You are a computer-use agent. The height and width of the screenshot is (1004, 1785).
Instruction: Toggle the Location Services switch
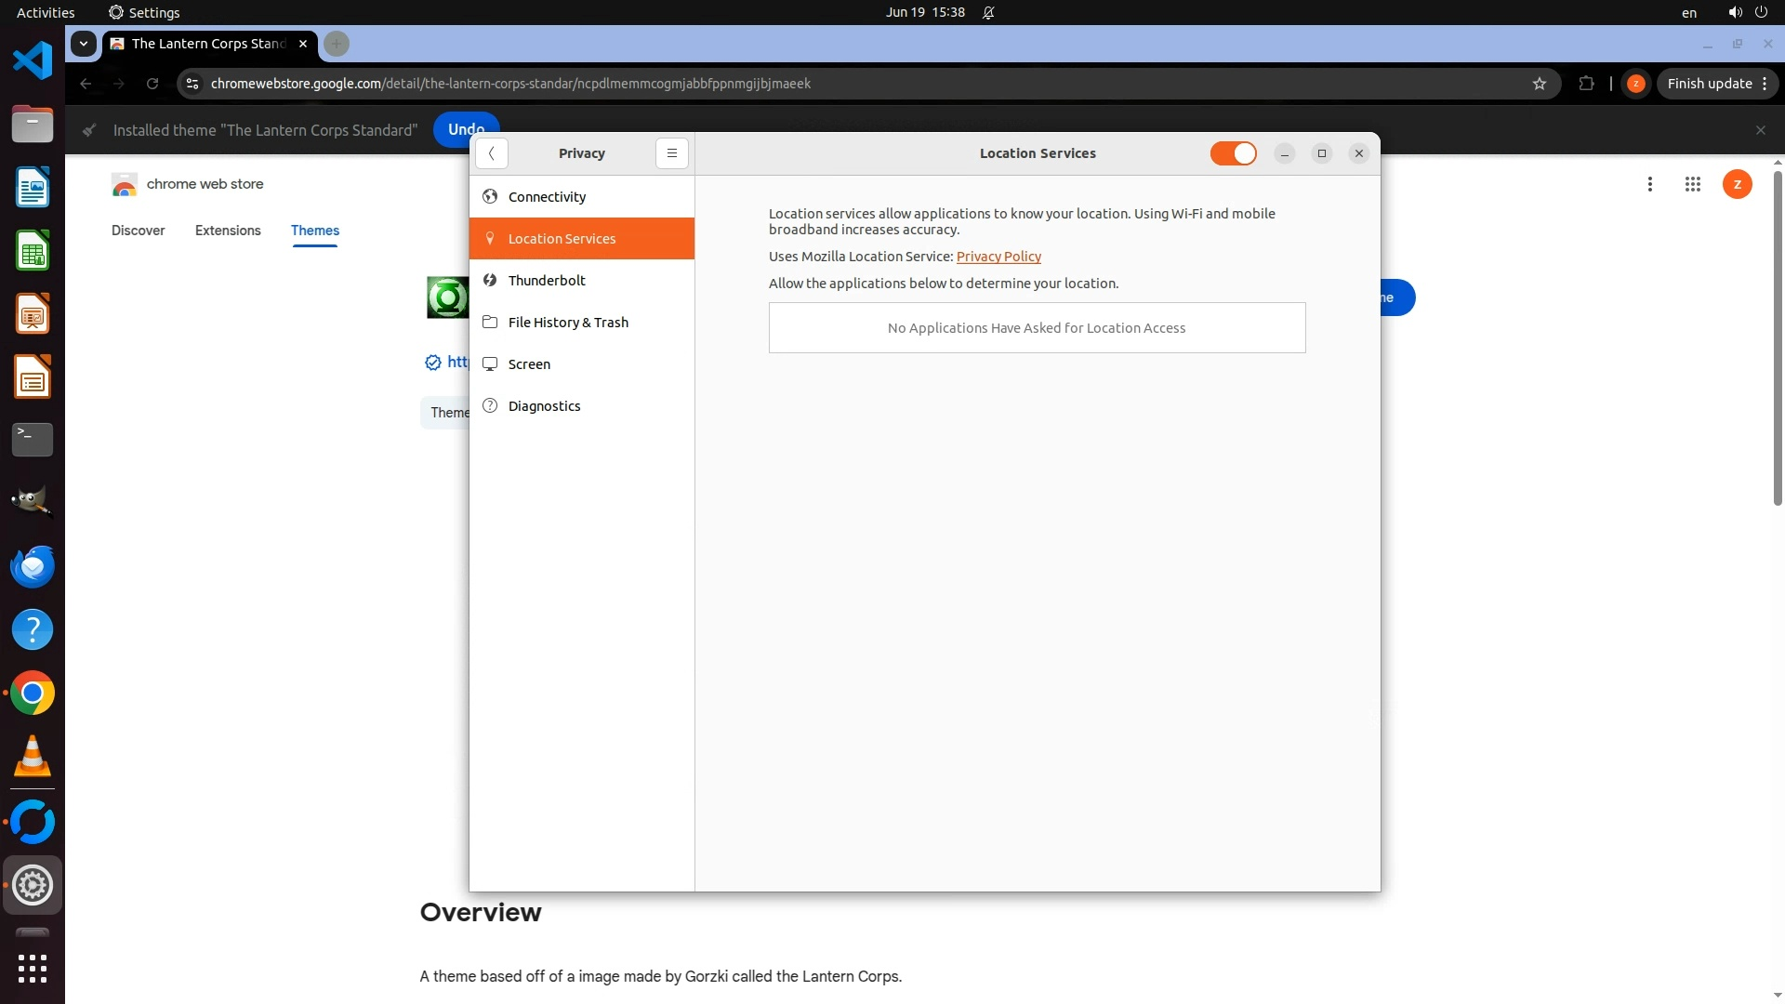pos(1233,153)
